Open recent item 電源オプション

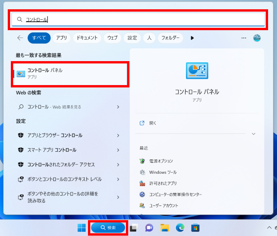[161, 161]
